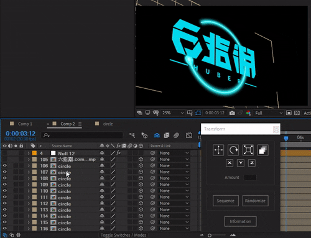The image size is (311, 238).
Task: Click the snapshot camera icon in viewer
Action: tap(232, 113)
